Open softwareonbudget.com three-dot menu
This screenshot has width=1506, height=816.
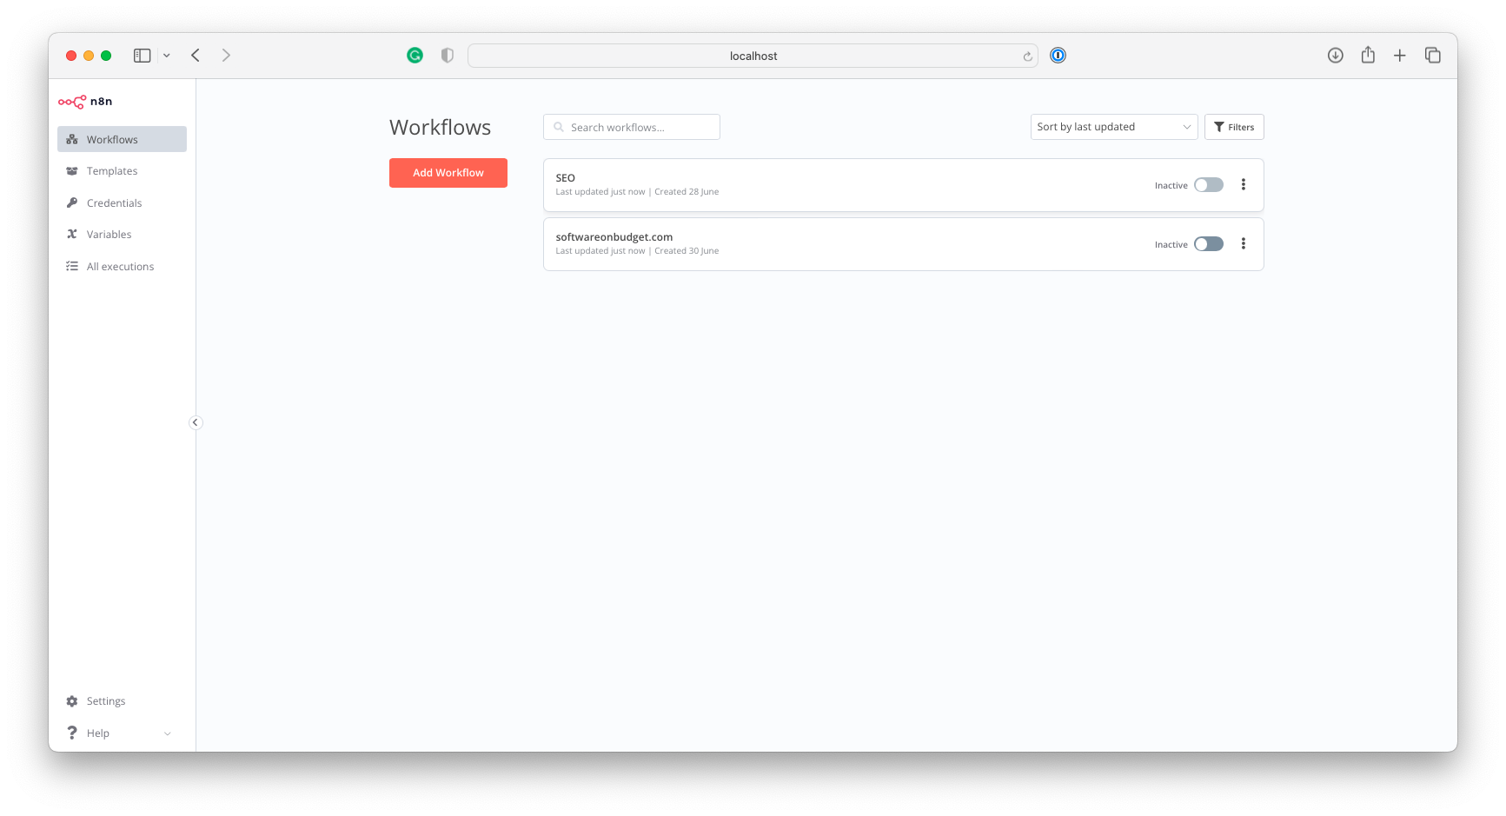(1243, 243)
